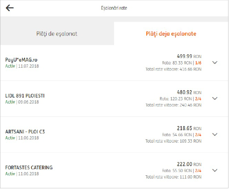The height and width of the screenshot is (190, 229).
Task: Click the 499.99 RON amount
Action: click(x=189, y=56)
